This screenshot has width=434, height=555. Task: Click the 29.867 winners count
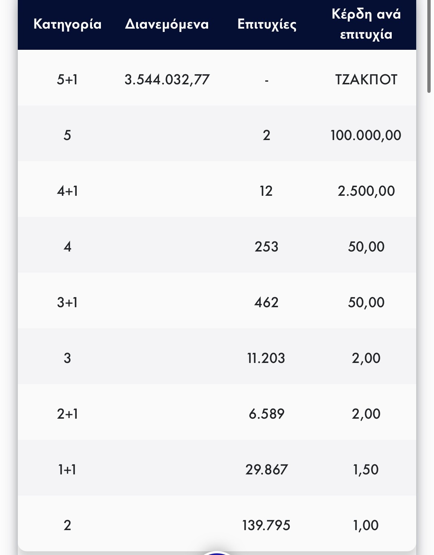(x=266, y=470)
